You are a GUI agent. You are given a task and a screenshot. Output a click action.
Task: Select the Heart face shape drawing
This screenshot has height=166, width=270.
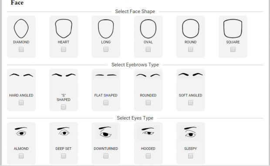click(64, 29)
